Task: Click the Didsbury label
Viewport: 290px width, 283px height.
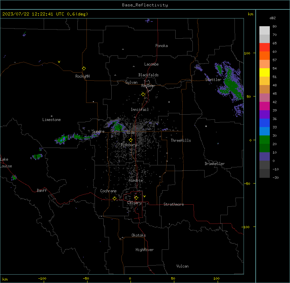Action: pos(129,145)
